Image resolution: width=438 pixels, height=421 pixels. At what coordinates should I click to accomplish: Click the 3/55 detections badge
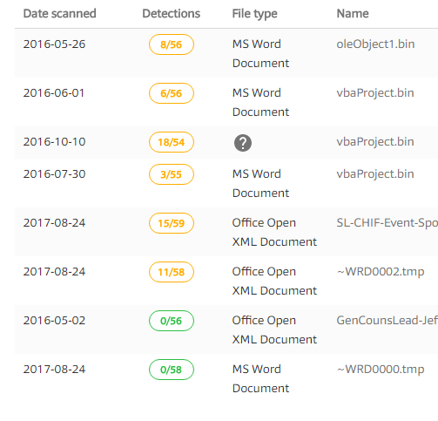pos(172,174)
